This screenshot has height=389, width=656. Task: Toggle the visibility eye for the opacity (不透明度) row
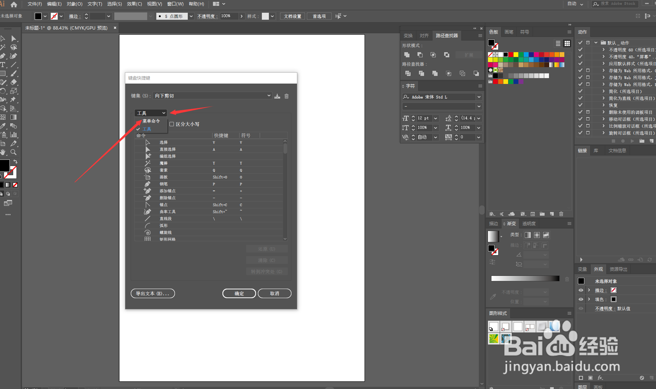[x=581, y=308]
